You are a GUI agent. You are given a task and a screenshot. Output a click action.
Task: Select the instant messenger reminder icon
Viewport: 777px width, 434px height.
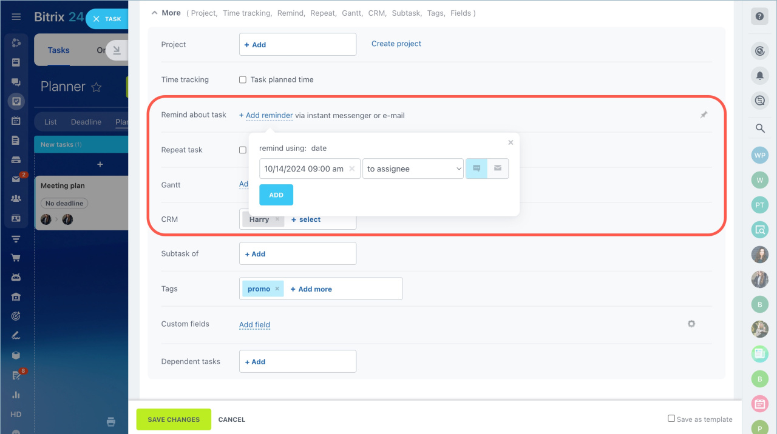click(477, 169)
